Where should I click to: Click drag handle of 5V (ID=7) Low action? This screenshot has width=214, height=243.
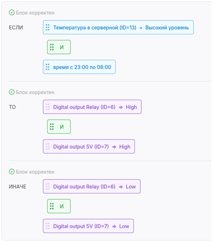click(48, 226)
